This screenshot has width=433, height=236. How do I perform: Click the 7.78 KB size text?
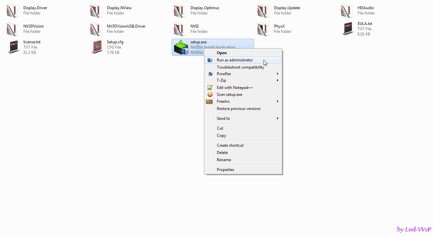point(113,53)
